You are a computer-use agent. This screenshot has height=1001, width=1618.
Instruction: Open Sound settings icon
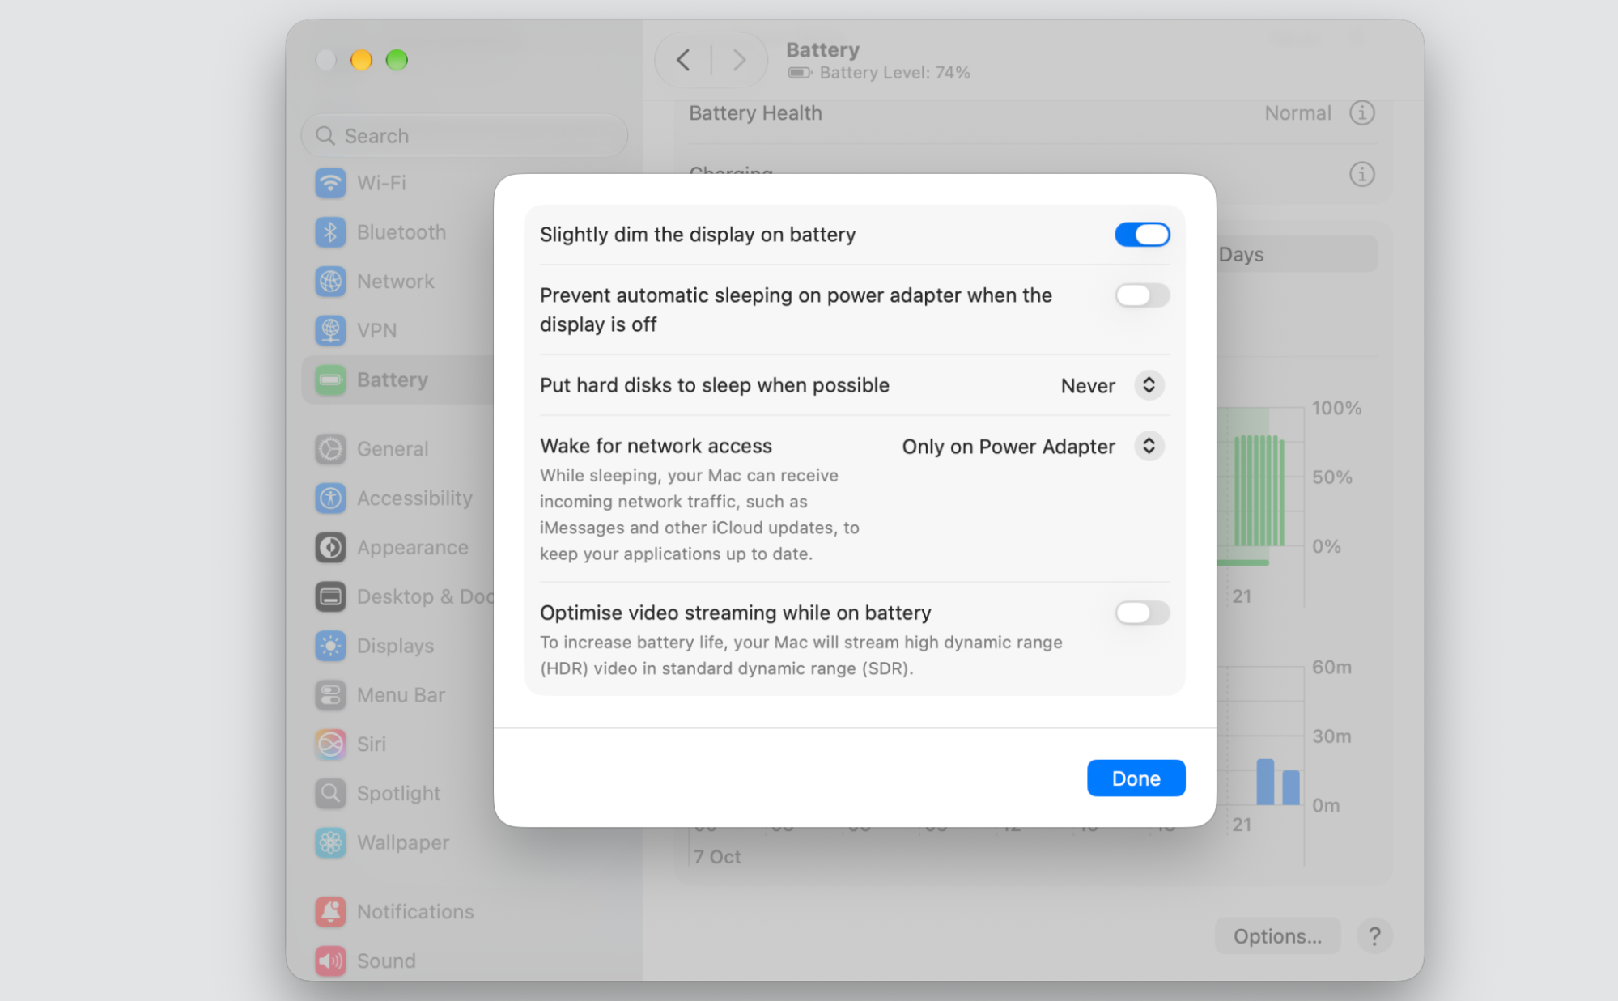330,961
